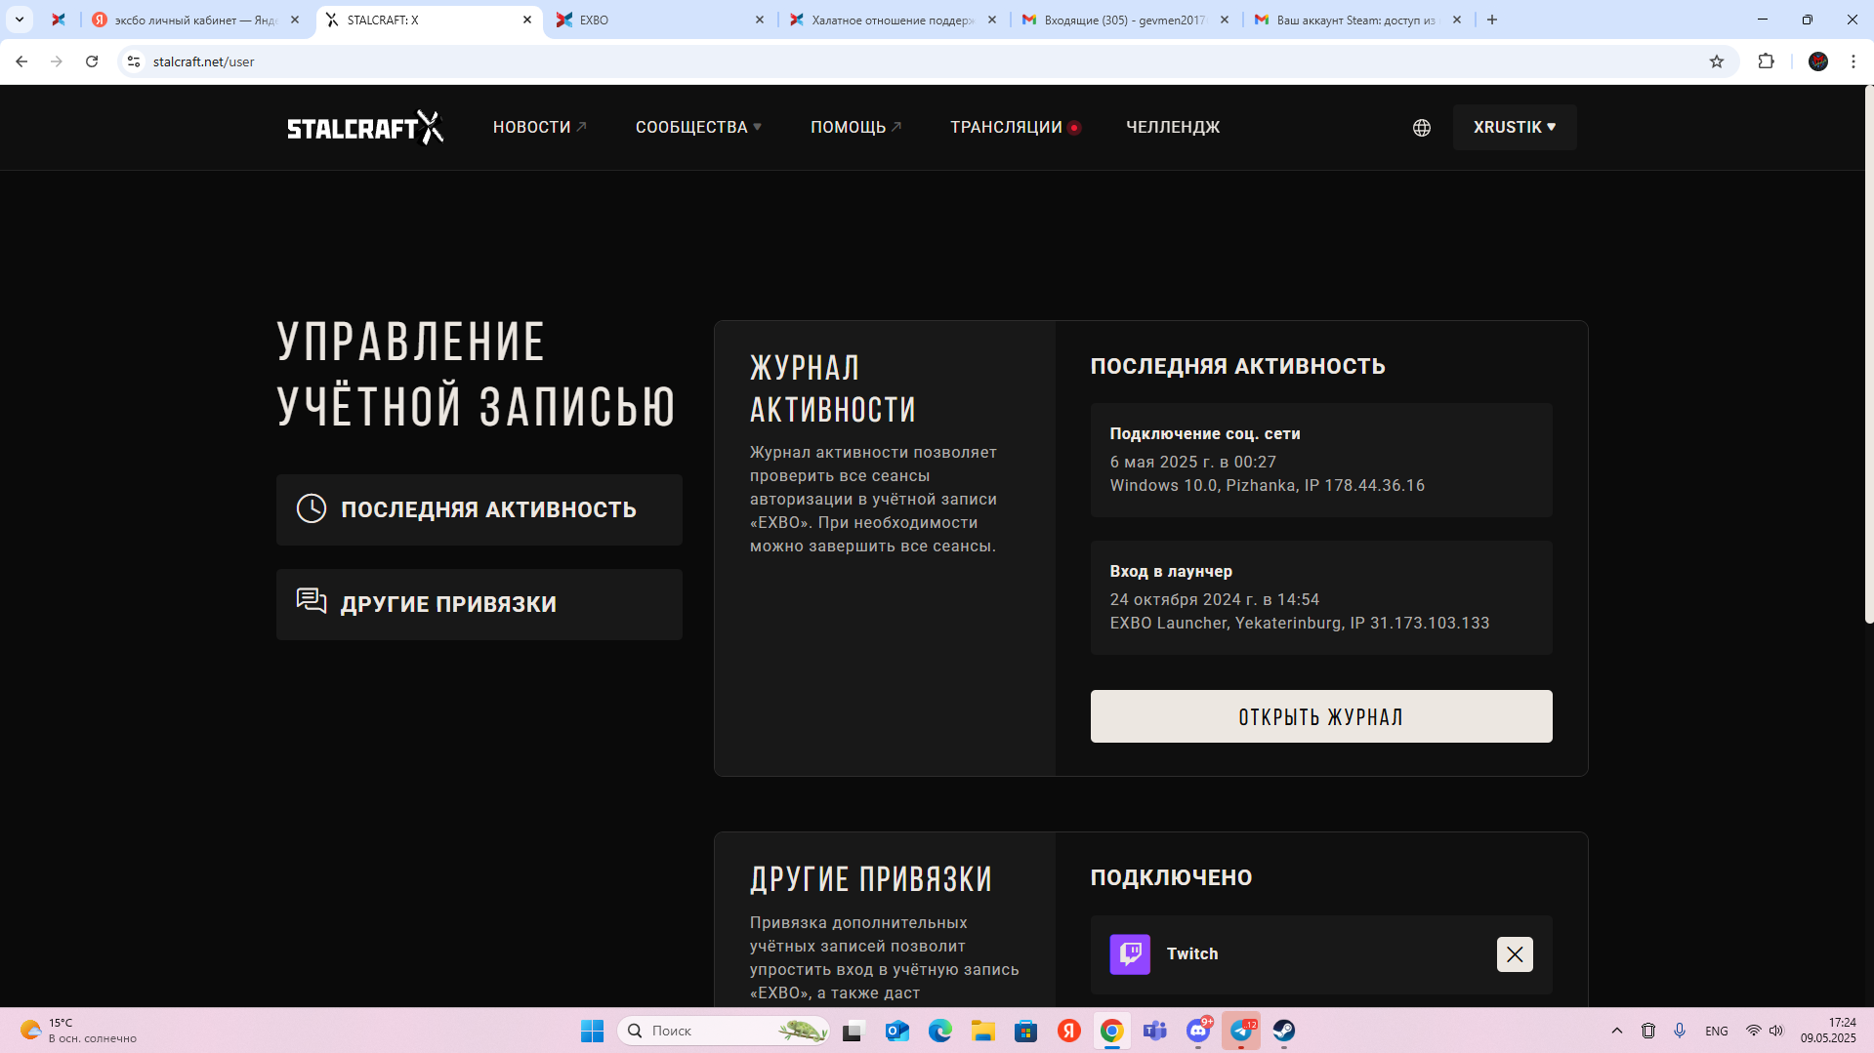Viewport: 1874px width, 1053px height.
Task: Go back with browser back arrow
Action: tap(21, 61)
